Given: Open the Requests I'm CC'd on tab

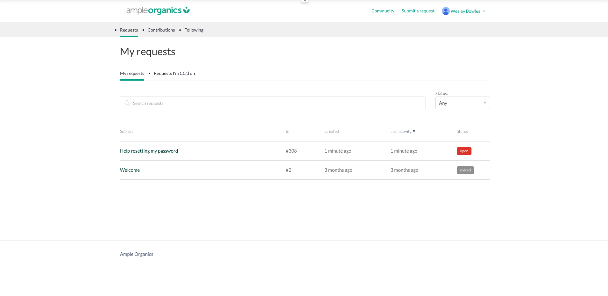Looking at the screenshot, I should (x=174, y=73).
